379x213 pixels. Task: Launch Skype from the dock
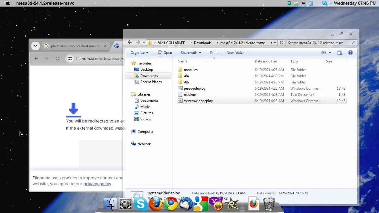[x=140, y=204]
